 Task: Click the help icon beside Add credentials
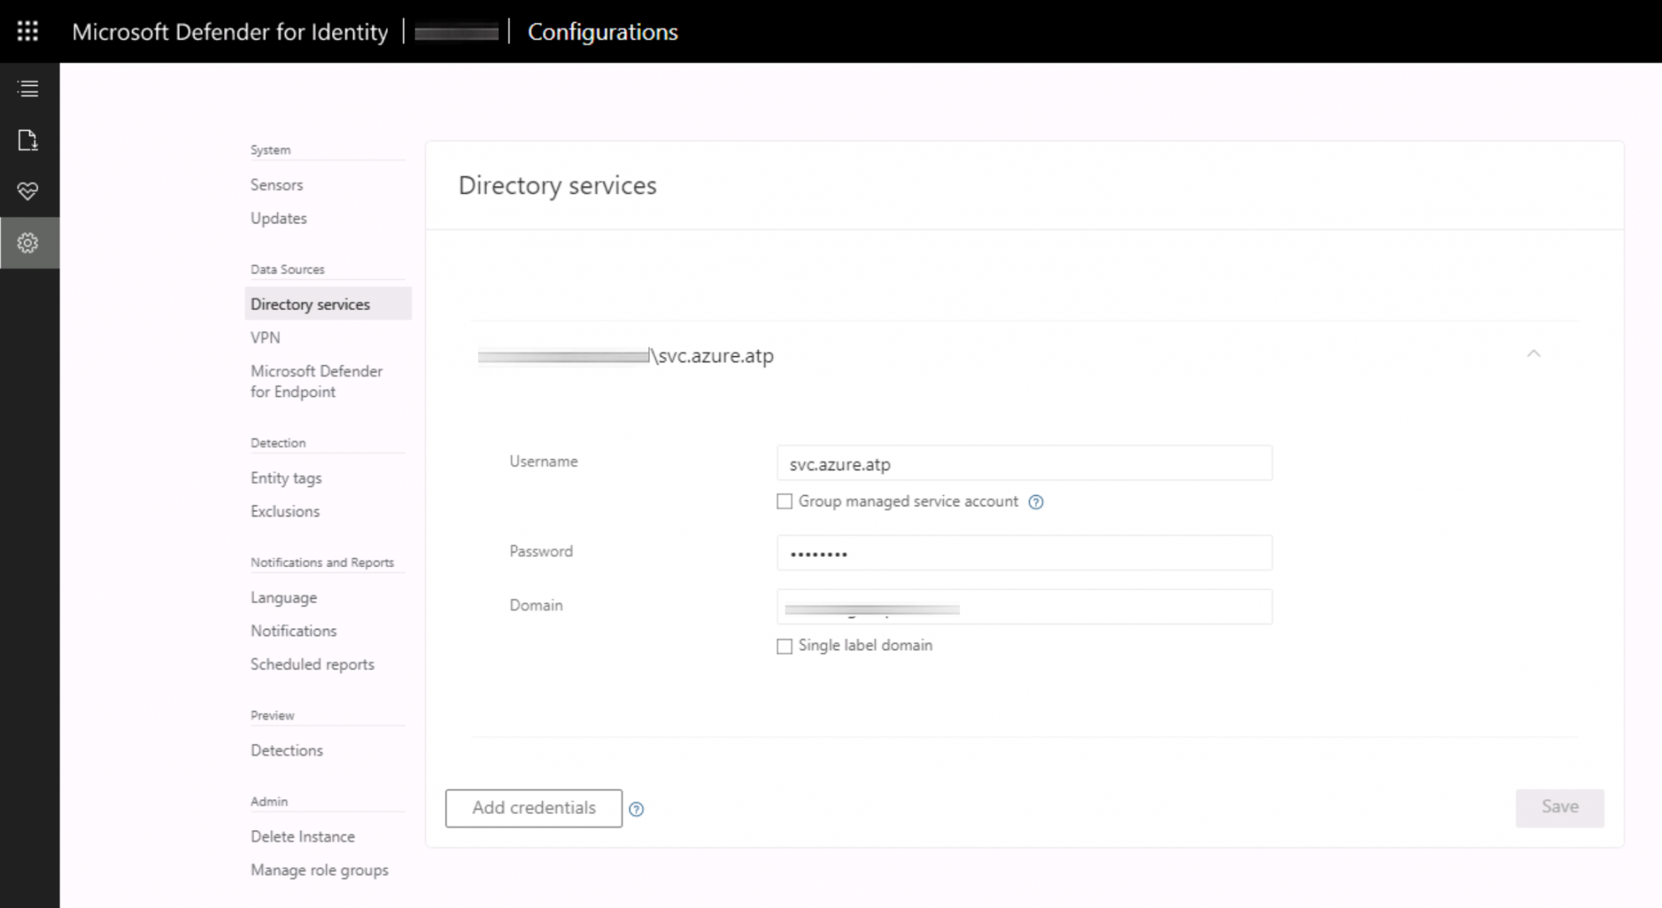[x=638, y=809]
